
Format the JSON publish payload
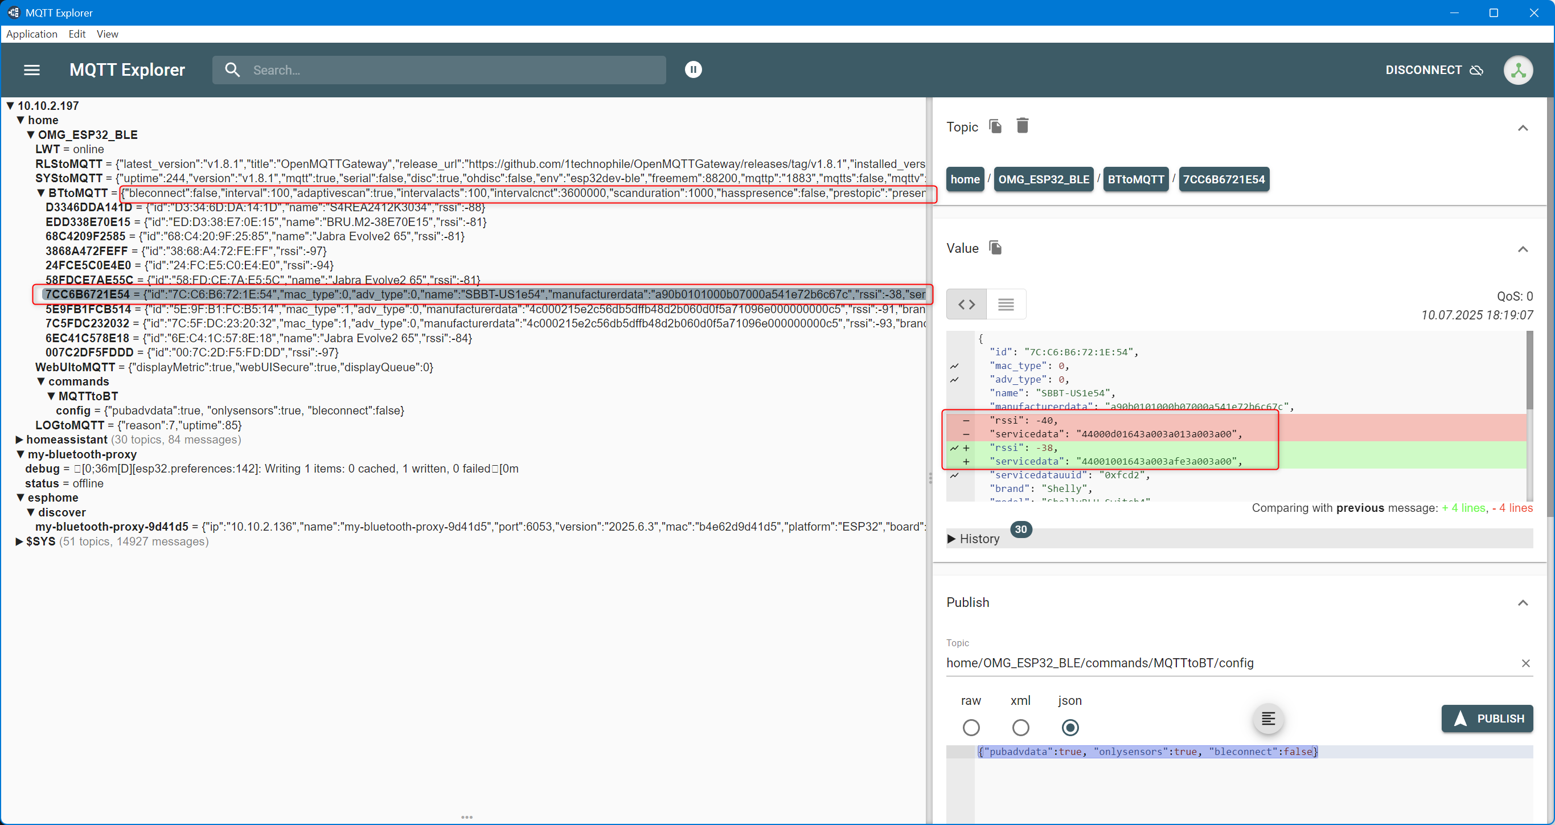click(x=1268, y=719)
